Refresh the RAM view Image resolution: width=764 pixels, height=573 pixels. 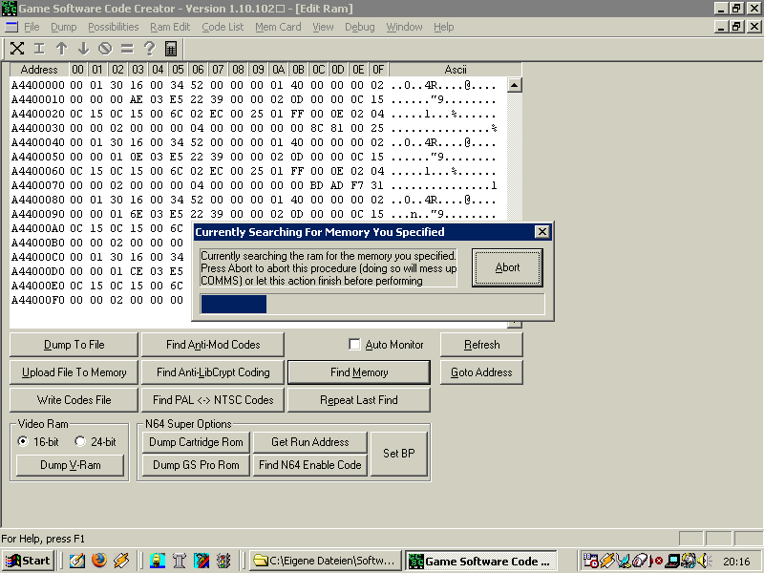point(482,345)
